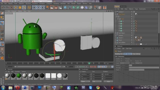Click the green timeline playhead marker

point(89,63)
